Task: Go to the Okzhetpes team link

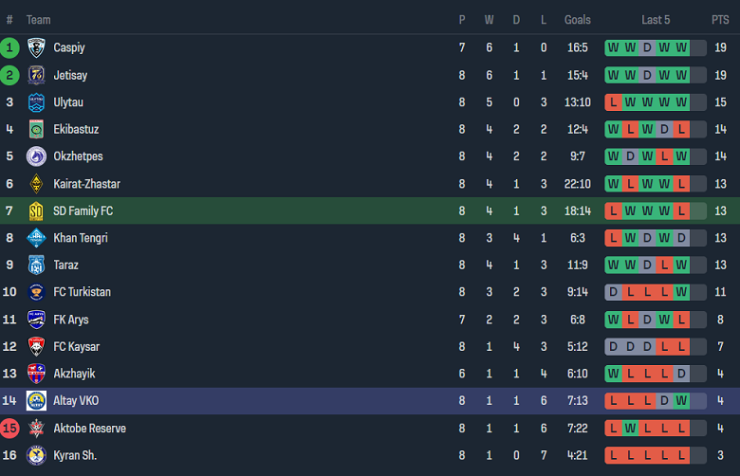Action: pyautogui.click(x=78, y=156)
